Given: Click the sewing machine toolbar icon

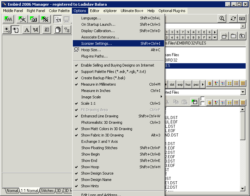Looking at the screenshot, I should click(x=47, y=30).
